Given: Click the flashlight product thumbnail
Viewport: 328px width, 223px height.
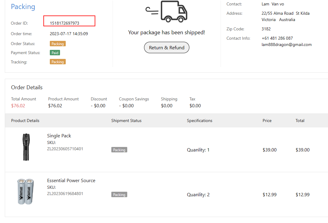Looking at the screenshot, I should tap(26, 147).
